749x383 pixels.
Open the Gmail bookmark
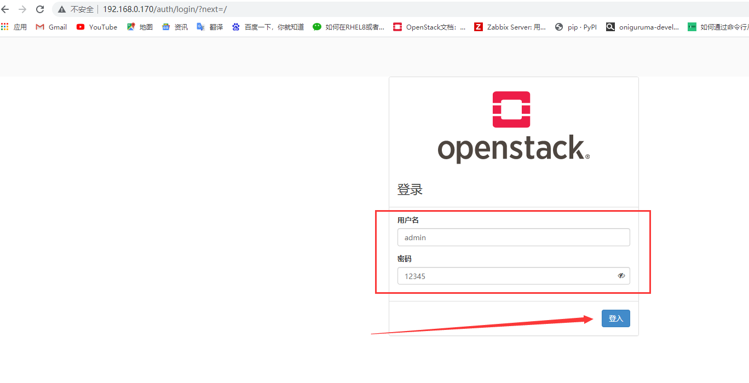(51, 27)
